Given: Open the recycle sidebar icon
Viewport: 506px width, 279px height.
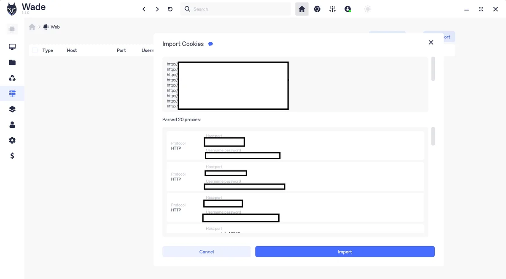Looking at the screenshot, I should 12,78.
